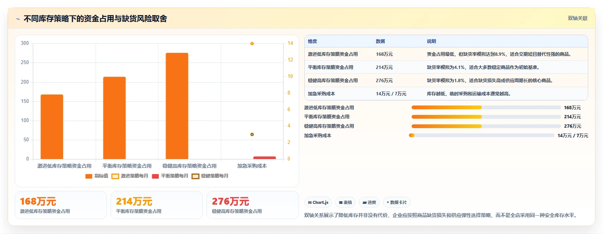The image size is (603, 234).
Task: Click the progress bar of 加急采购成本
Action: (x=481, y=135)
